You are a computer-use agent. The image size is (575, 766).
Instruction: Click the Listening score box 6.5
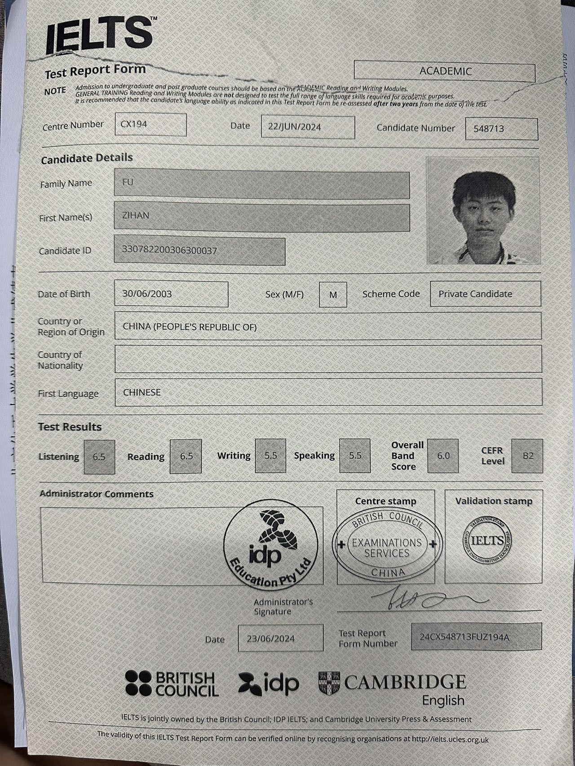click(99, 457)
